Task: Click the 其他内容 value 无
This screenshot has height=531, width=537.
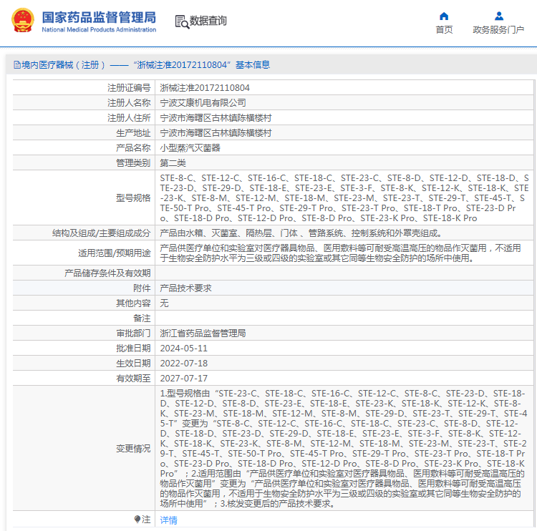Action: (164, 303)
